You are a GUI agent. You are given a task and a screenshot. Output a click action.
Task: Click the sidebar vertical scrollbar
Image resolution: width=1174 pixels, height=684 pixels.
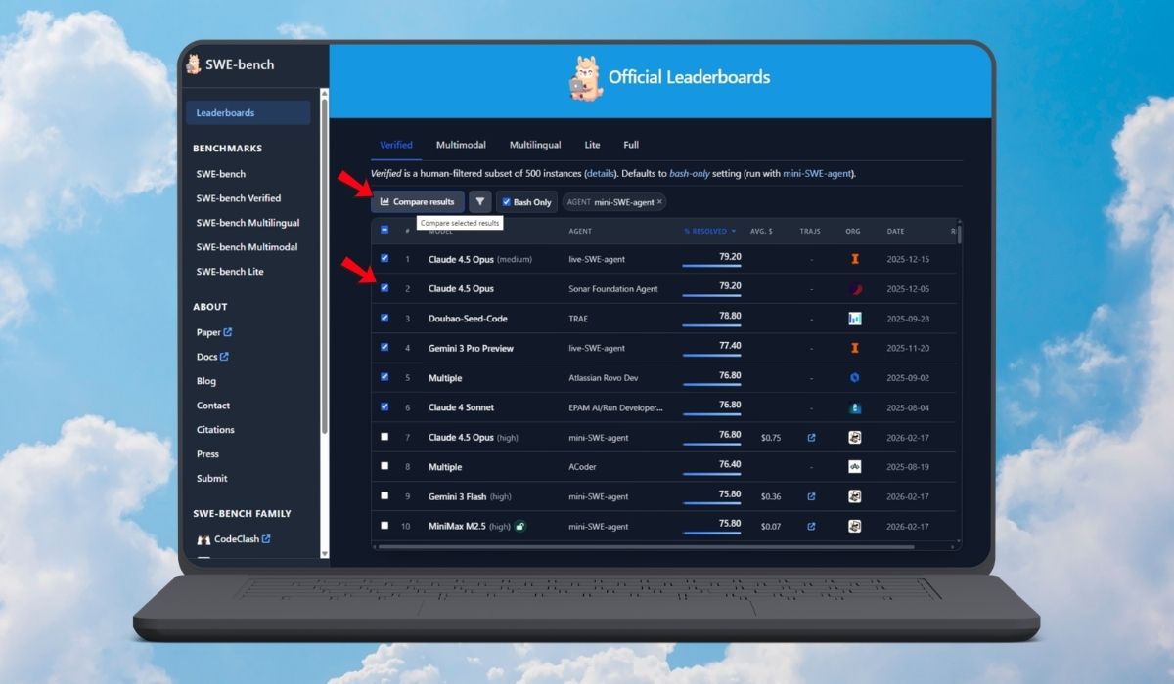pos(325,264)
